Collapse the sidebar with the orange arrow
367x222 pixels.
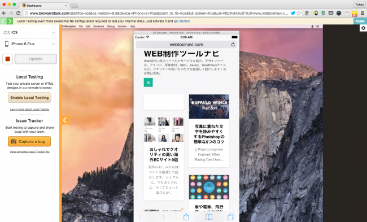pos(65,120)
